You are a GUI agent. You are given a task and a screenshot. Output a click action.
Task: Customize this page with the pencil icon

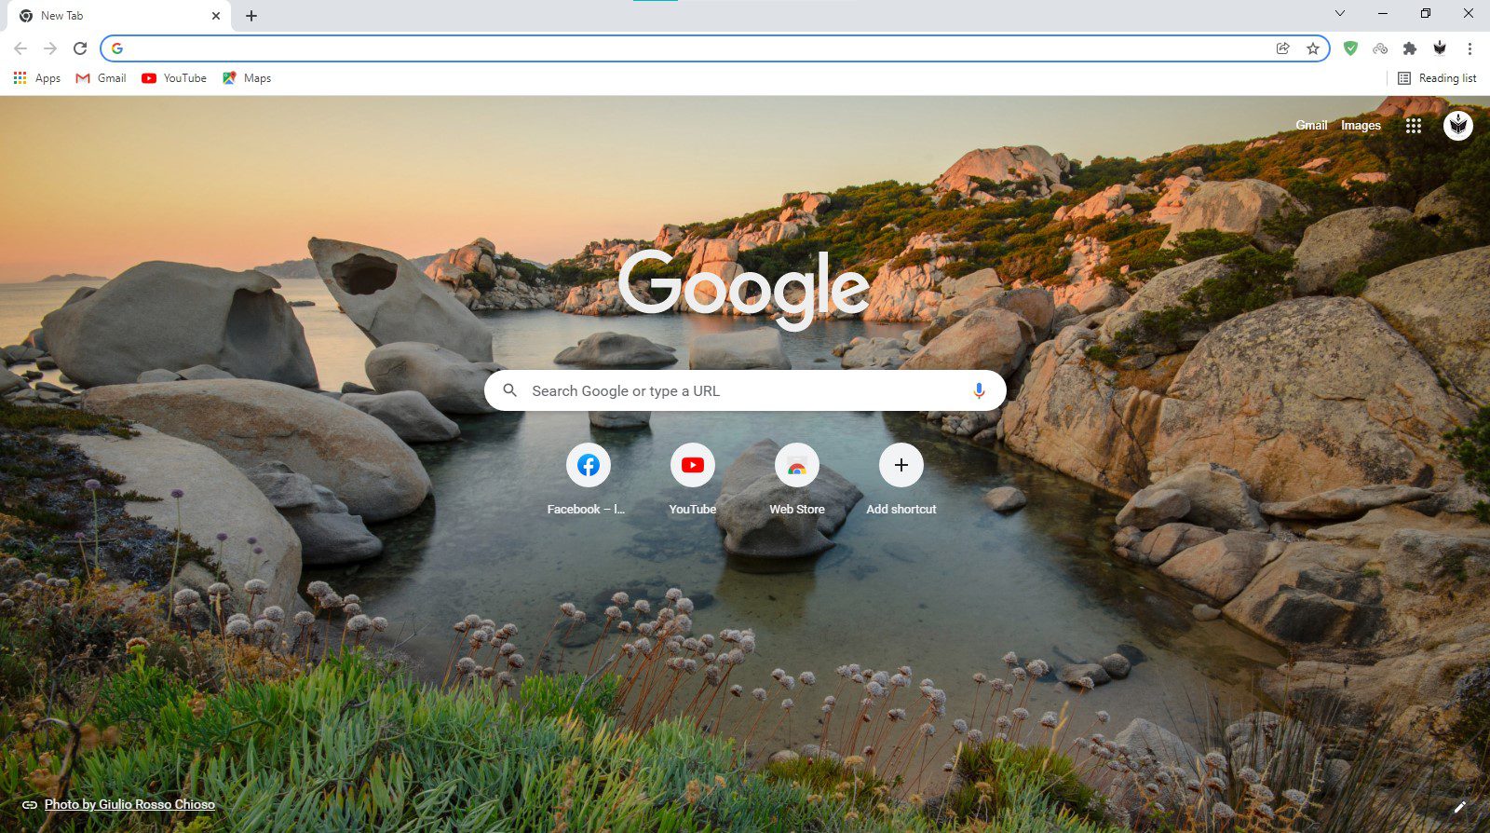1459,807
